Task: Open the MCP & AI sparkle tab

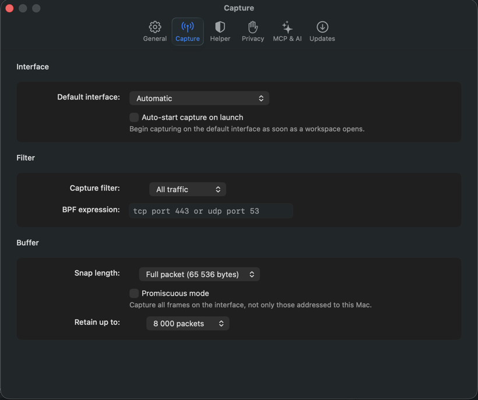Action: point(287,31)
